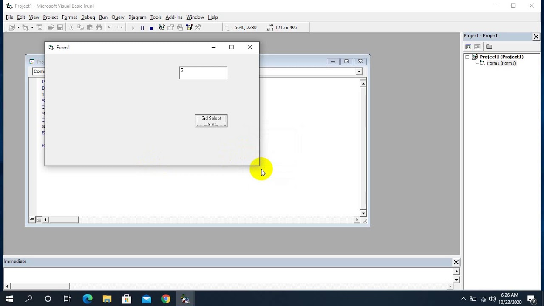This screenshot has height=306, width=544.
Task: Open Microsoft Edge from the taskbar
Action: click(x=88, y=299)
